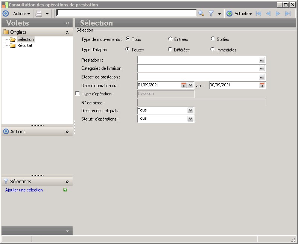
Task: Open Gestion des reliquats dropdown
Action: pos(190,110)
